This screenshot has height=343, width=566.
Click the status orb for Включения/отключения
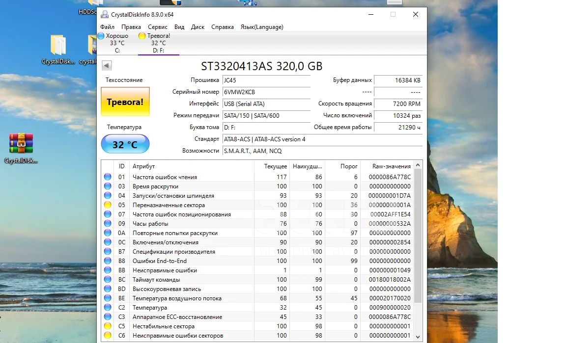(108, 242)
